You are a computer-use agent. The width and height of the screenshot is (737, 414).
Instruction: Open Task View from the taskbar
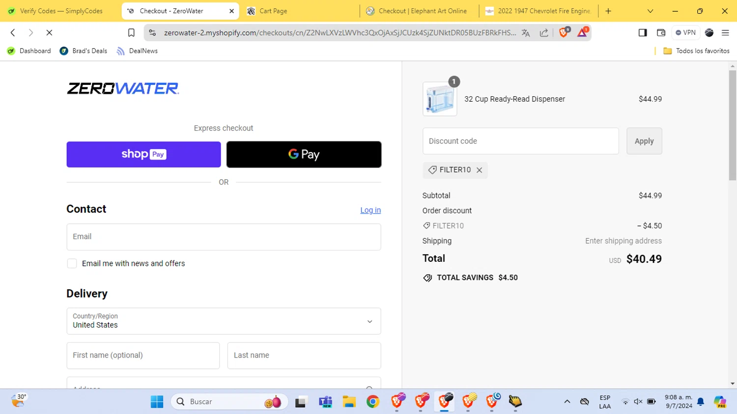[x=301, y=402]
